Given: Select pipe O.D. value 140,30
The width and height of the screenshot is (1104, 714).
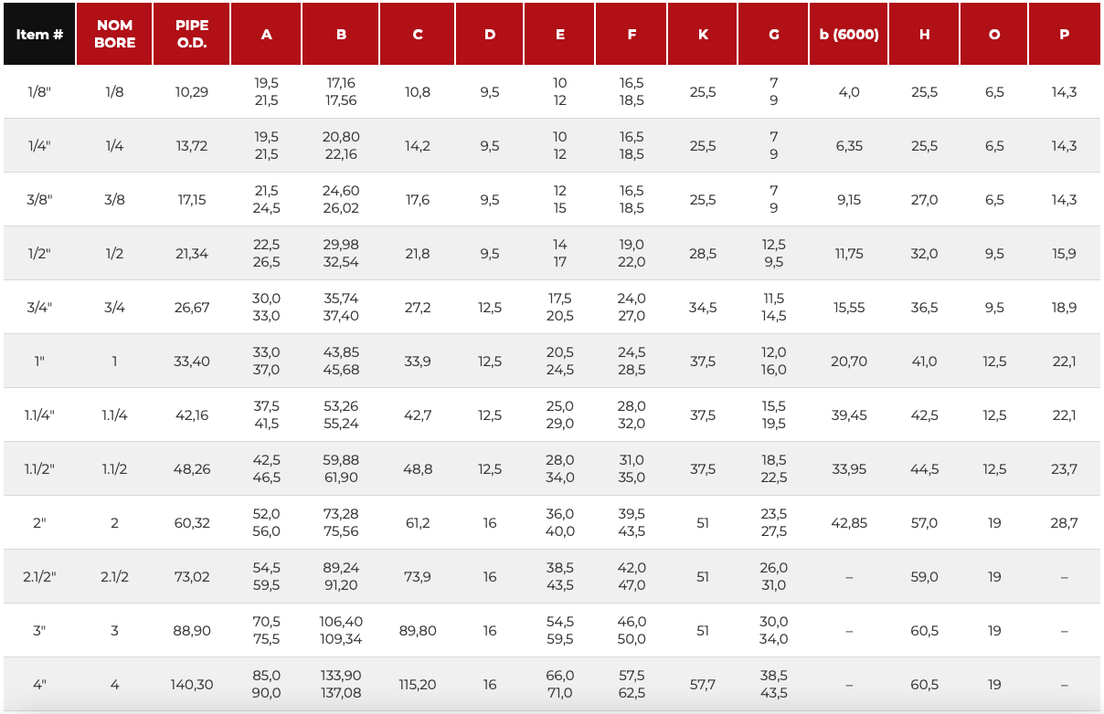Looking at the screenshot, I should tap(192, 684).
